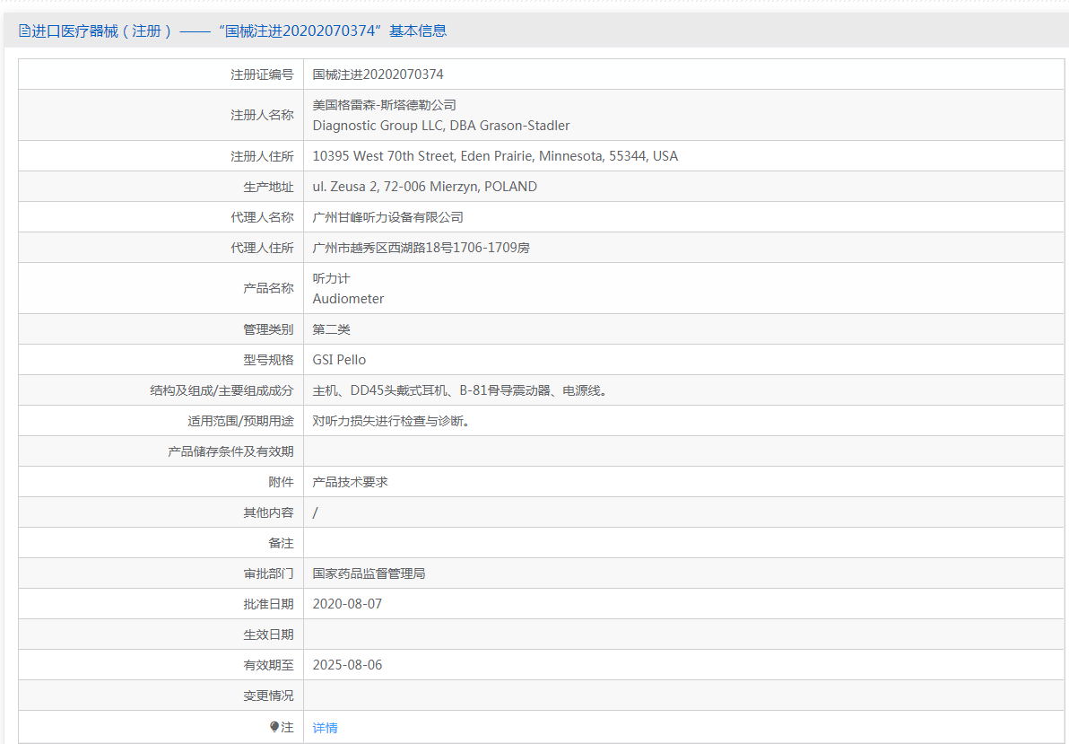Click product name 听力计
This screenshot has height=744, width=1069.
[x=331, y=278]
